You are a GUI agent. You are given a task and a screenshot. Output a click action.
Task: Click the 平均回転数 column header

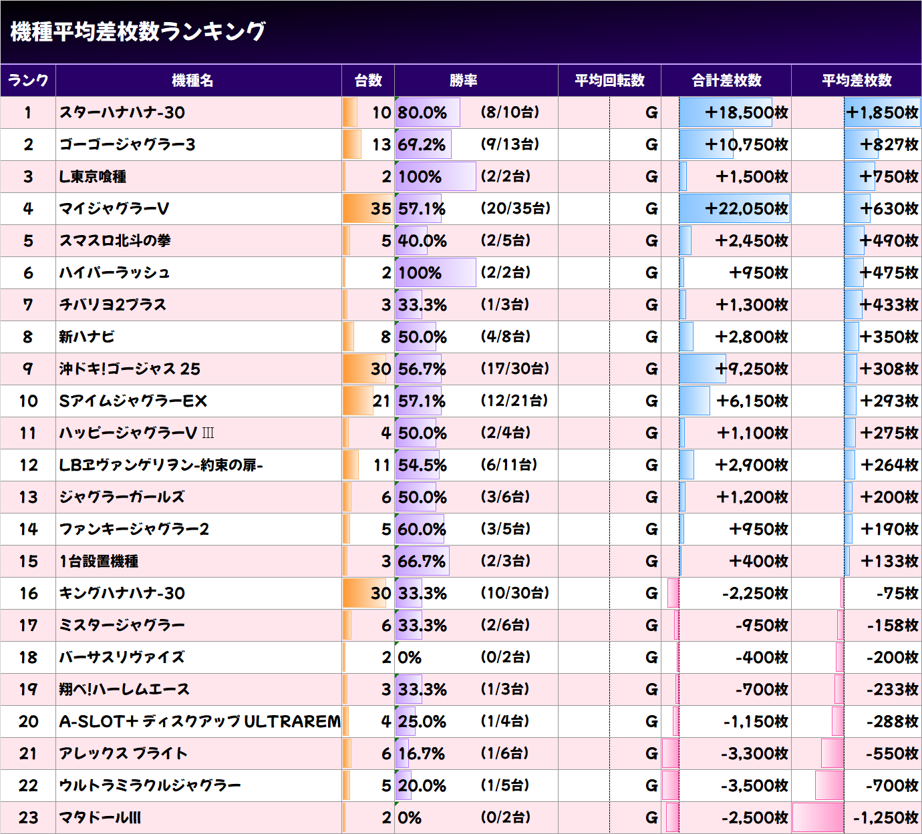click(x=609, y=81)
